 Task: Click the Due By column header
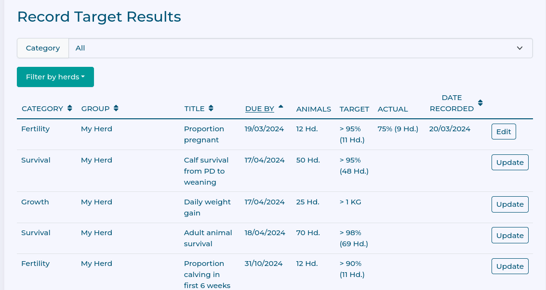(x=260, y=109)
